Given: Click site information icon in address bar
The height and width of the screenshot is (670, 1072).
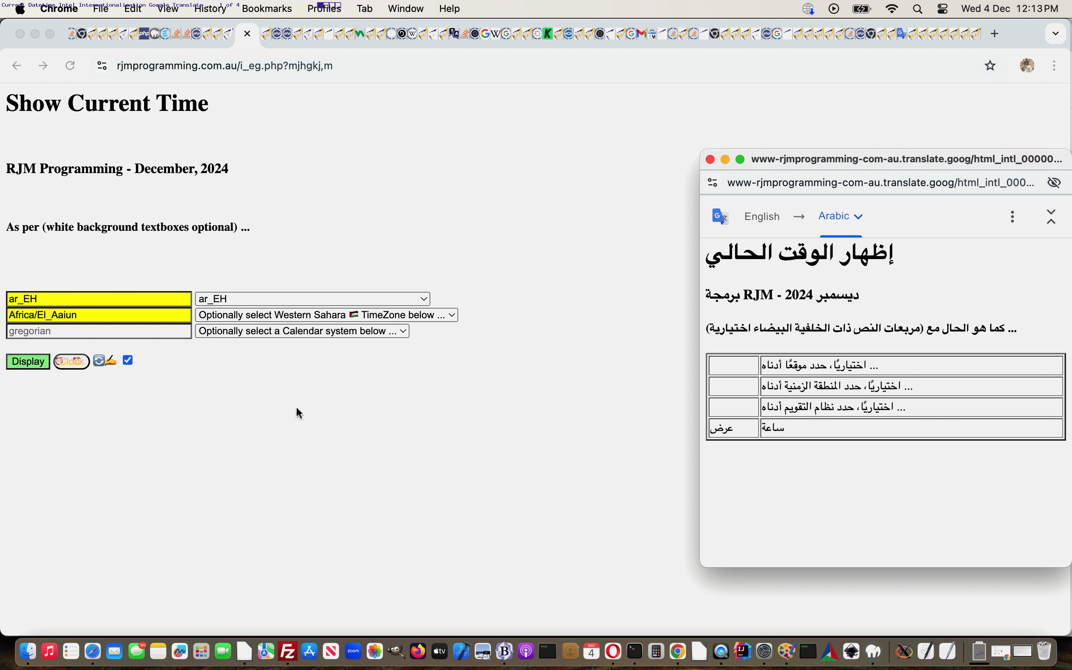Looking at the screenshot, I should click(x=102, y=66).
